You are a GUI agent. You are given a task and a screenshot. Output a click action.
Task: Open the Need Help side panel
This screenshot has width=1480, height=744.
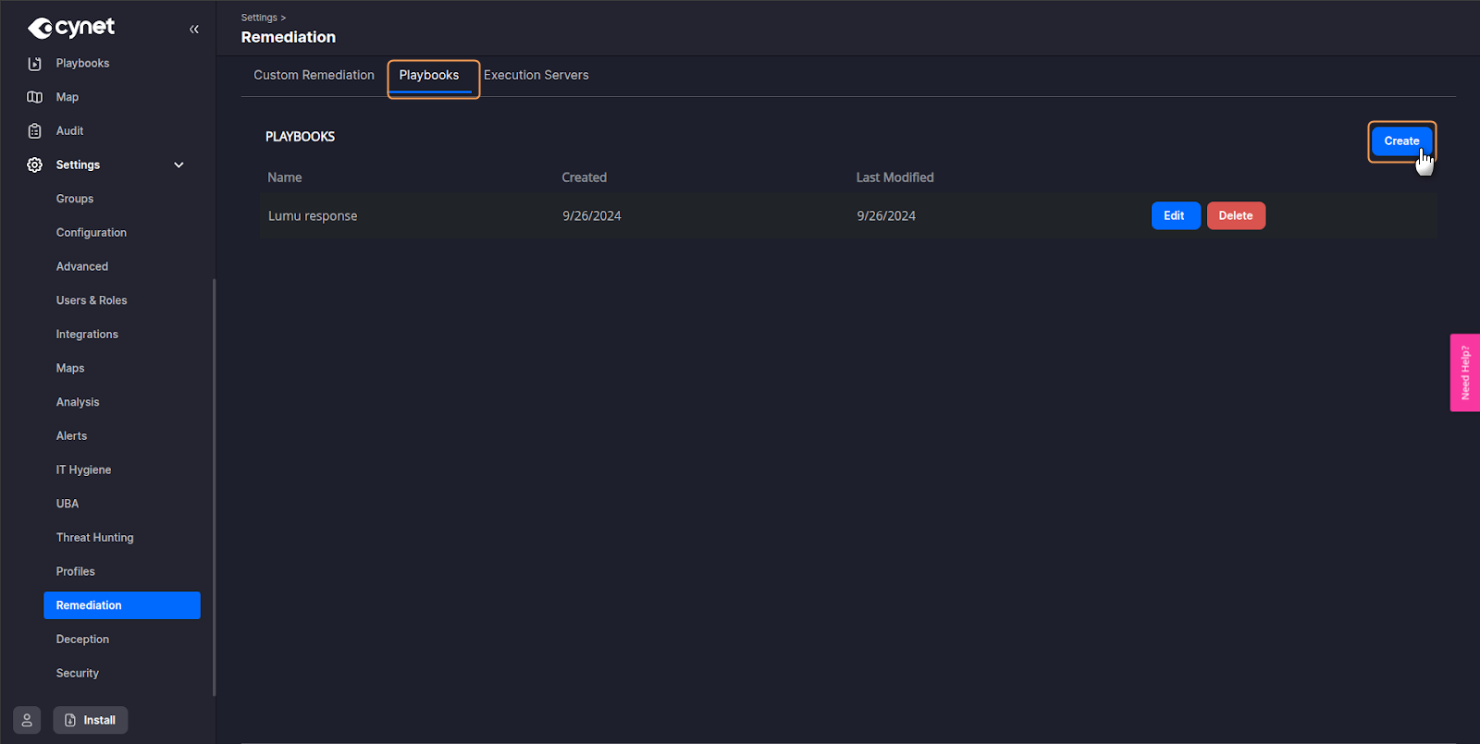coord(1464,372)
